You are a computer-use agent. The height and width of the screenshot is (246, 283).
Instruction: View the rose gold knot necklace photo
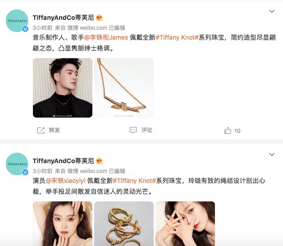click(124, 88)
